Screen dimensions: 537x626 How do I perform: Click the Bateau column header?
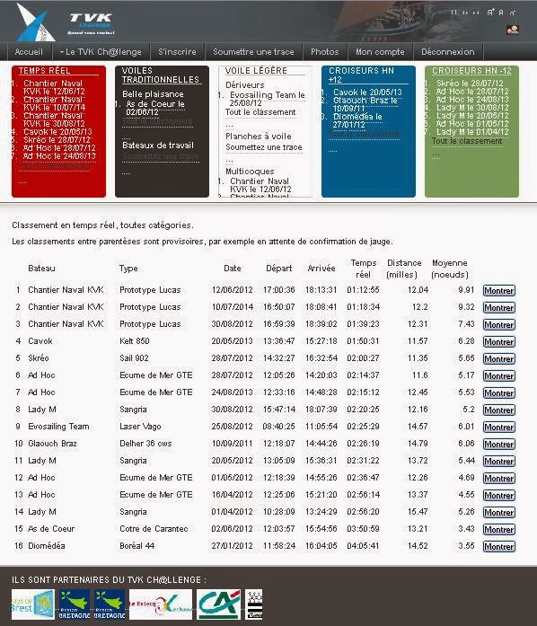41,269
